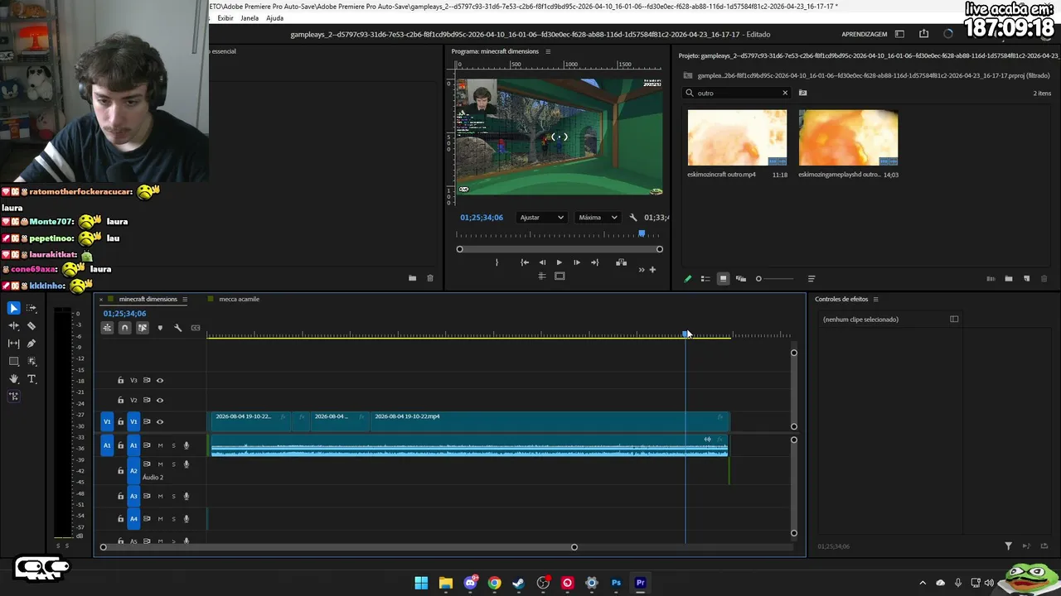Create a new bin in Project panel
This screenshot has height=596, width=1061.
(x=1009, y=279)
